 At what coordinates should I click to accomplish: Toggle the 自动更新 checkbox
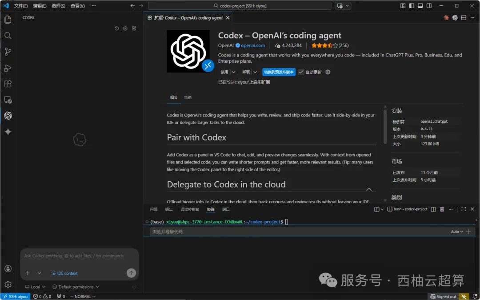click(301, 72)
